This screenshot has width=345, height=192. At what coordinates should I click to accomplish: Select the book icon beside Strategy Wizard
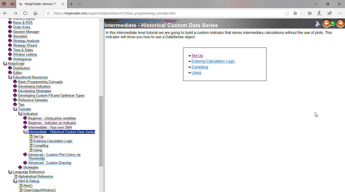point(10,45)
